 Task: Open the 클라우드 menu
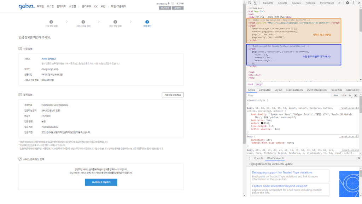pos(87,6)
